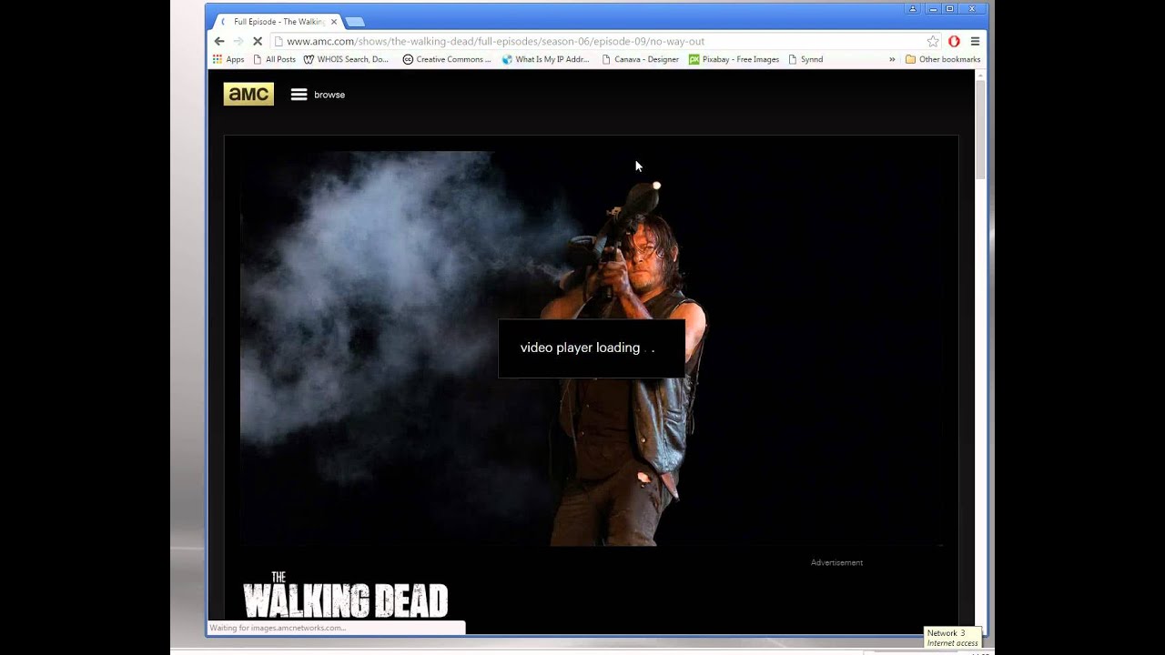Click the Chrome user profile icon
Viewport: 1165px width, 655px height.
913,9
